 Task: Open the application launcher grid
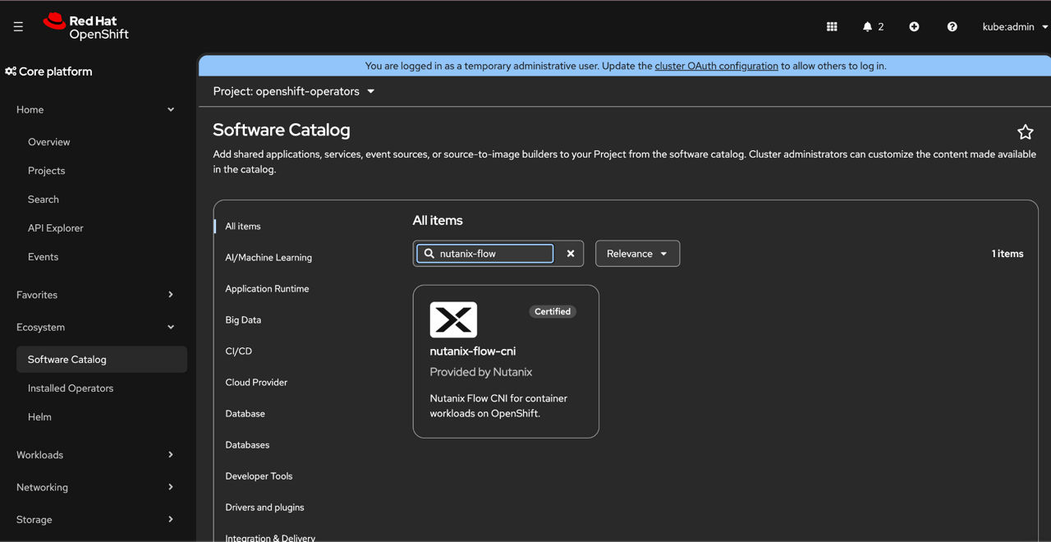tap(832, 27)
